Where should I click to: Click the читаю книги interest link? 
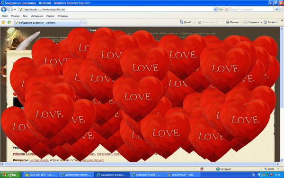[39, 160]
